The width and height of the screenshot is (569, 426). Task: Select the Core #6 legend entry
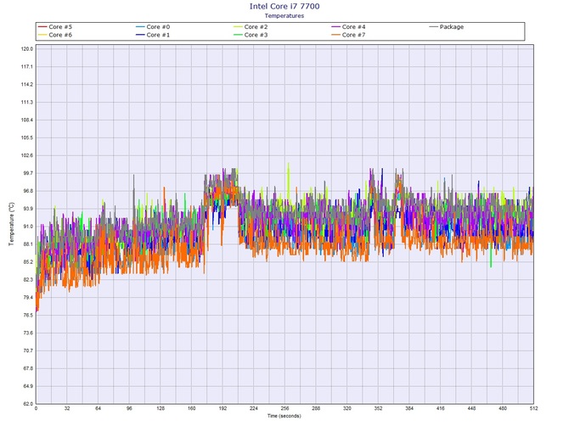[x=55, y=35]
